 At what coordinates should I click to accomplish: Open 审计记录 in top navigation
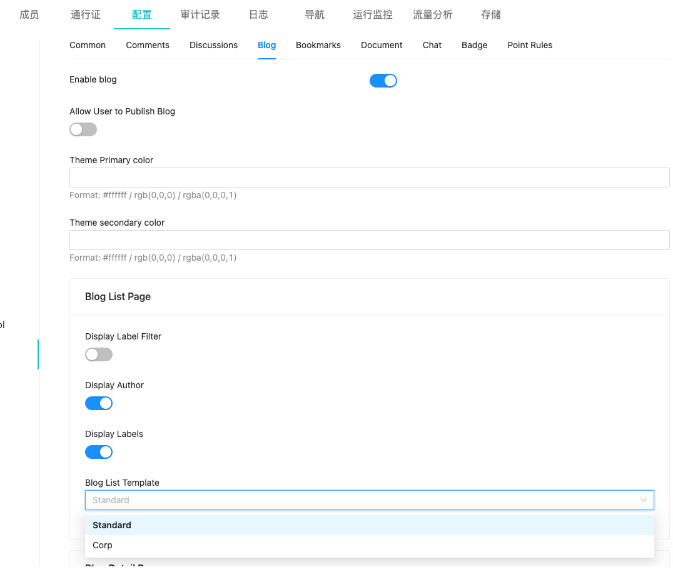coord(200,14)
